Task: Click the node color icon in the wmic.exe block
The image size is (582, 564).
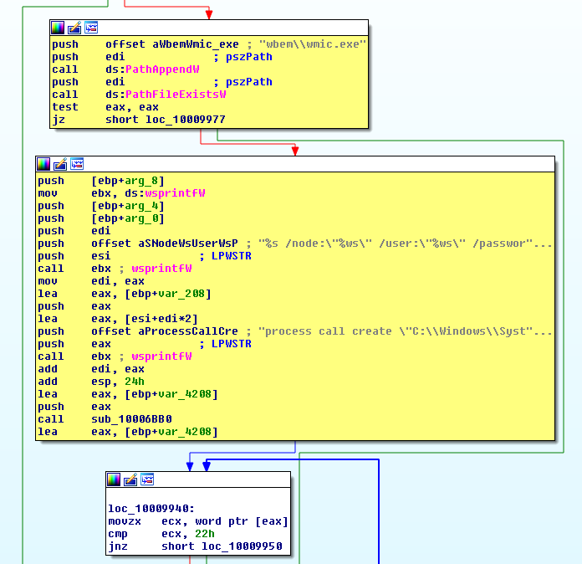Action: tap(58, 28)
